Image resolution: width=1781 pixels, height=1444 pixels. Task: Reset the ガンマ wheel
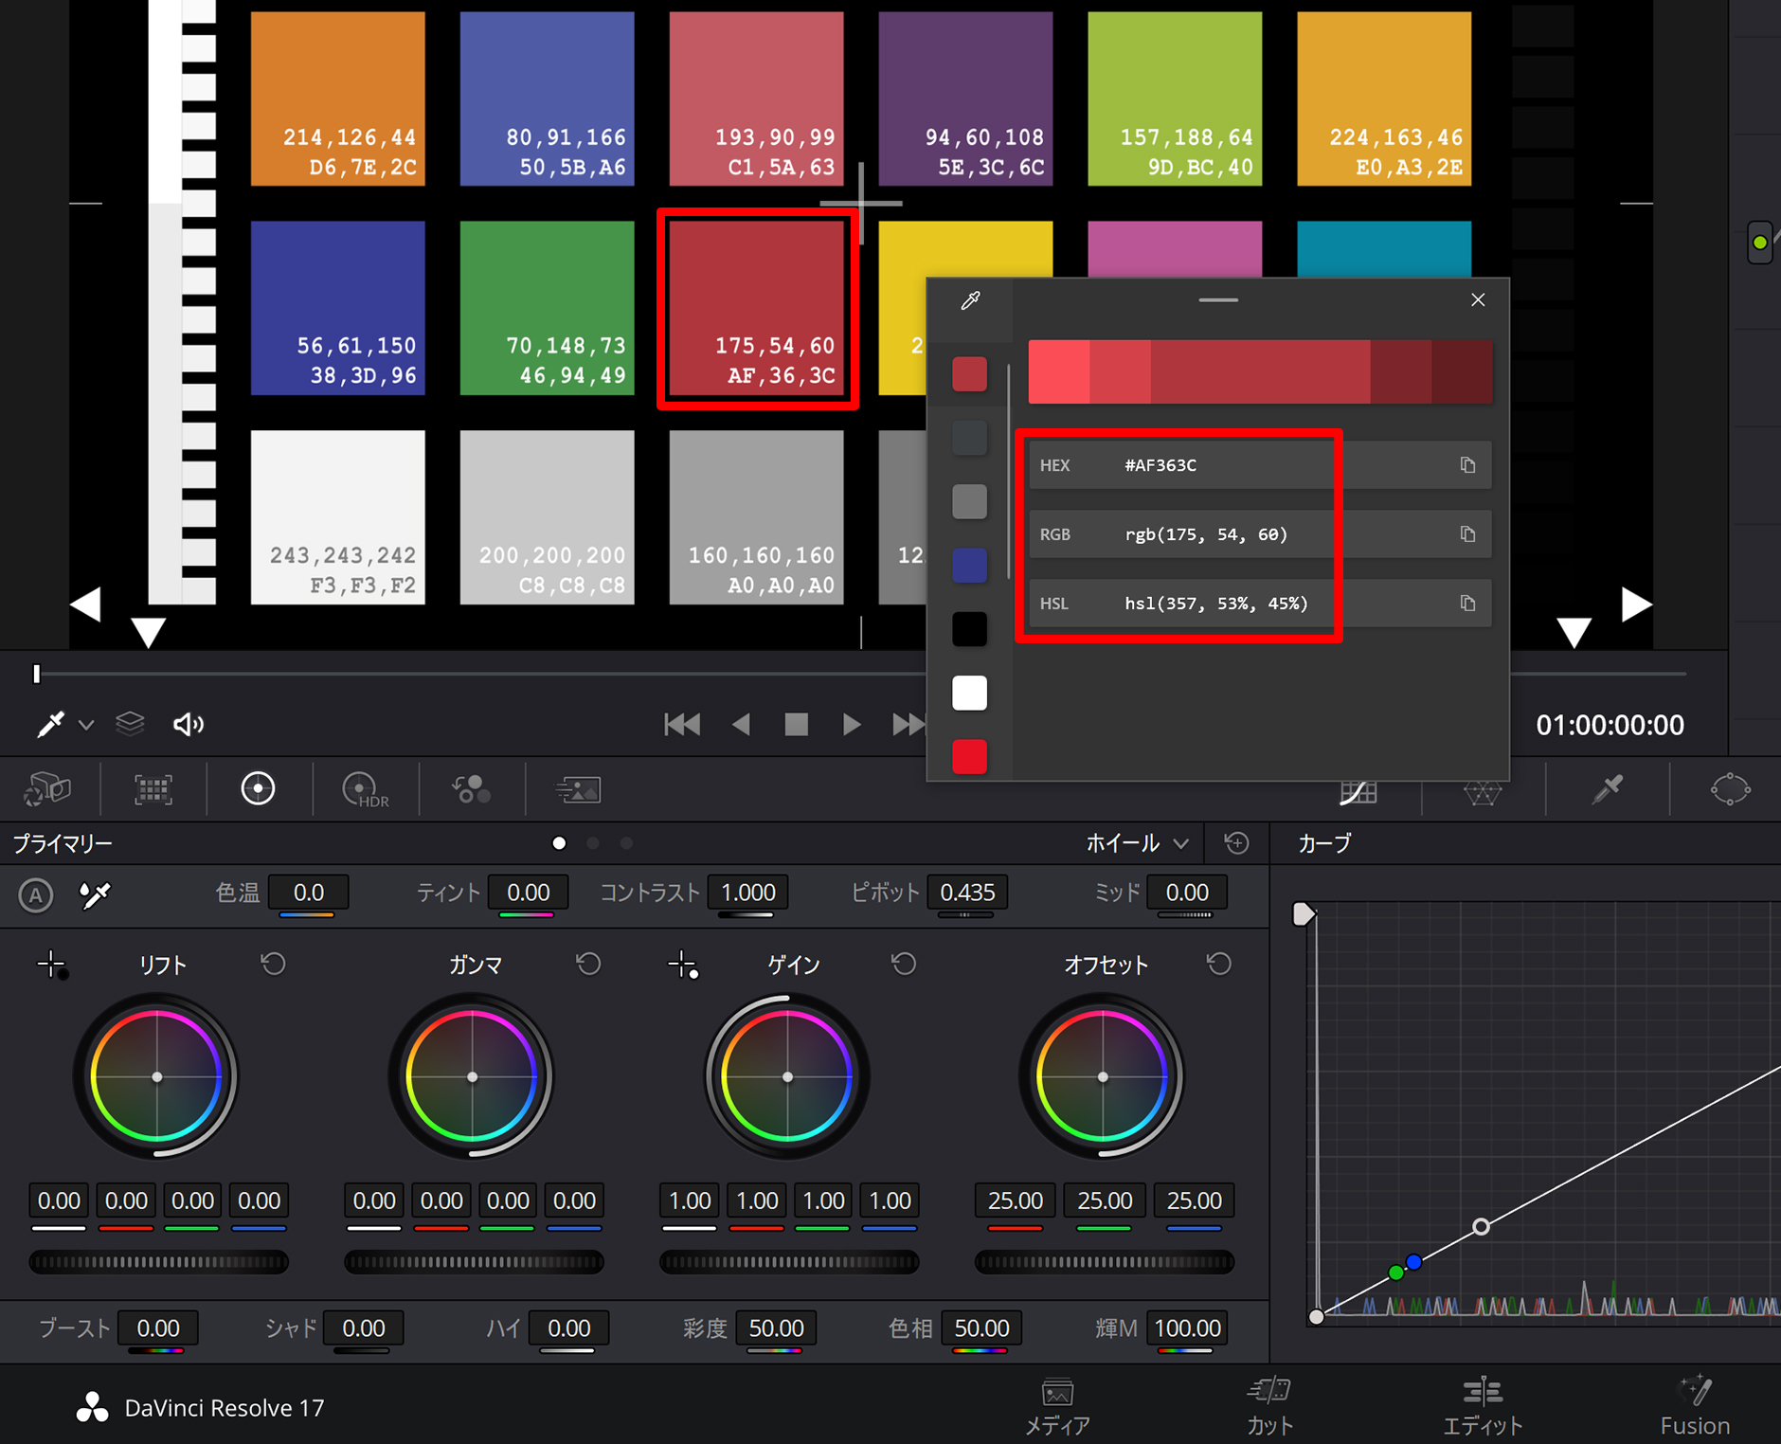pyautogui.click(x=588, y=965)
